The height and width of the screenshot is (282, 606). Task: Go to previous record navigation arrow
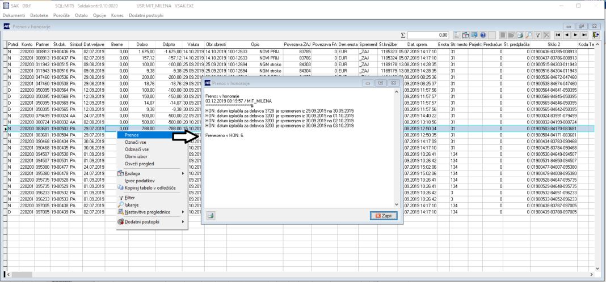point(567,35)
